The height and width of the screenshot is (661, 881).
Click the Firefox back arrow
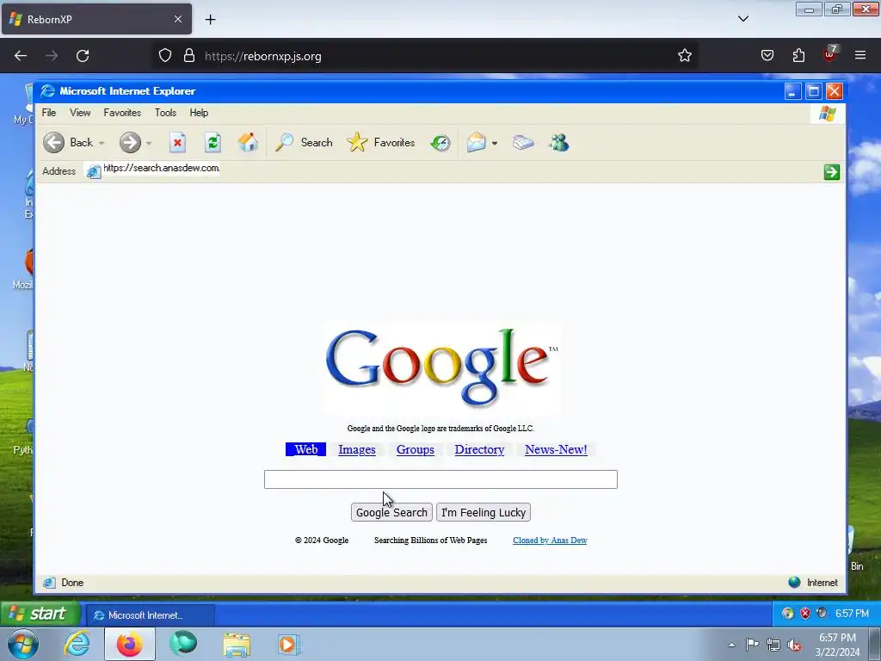click(21, 56)
